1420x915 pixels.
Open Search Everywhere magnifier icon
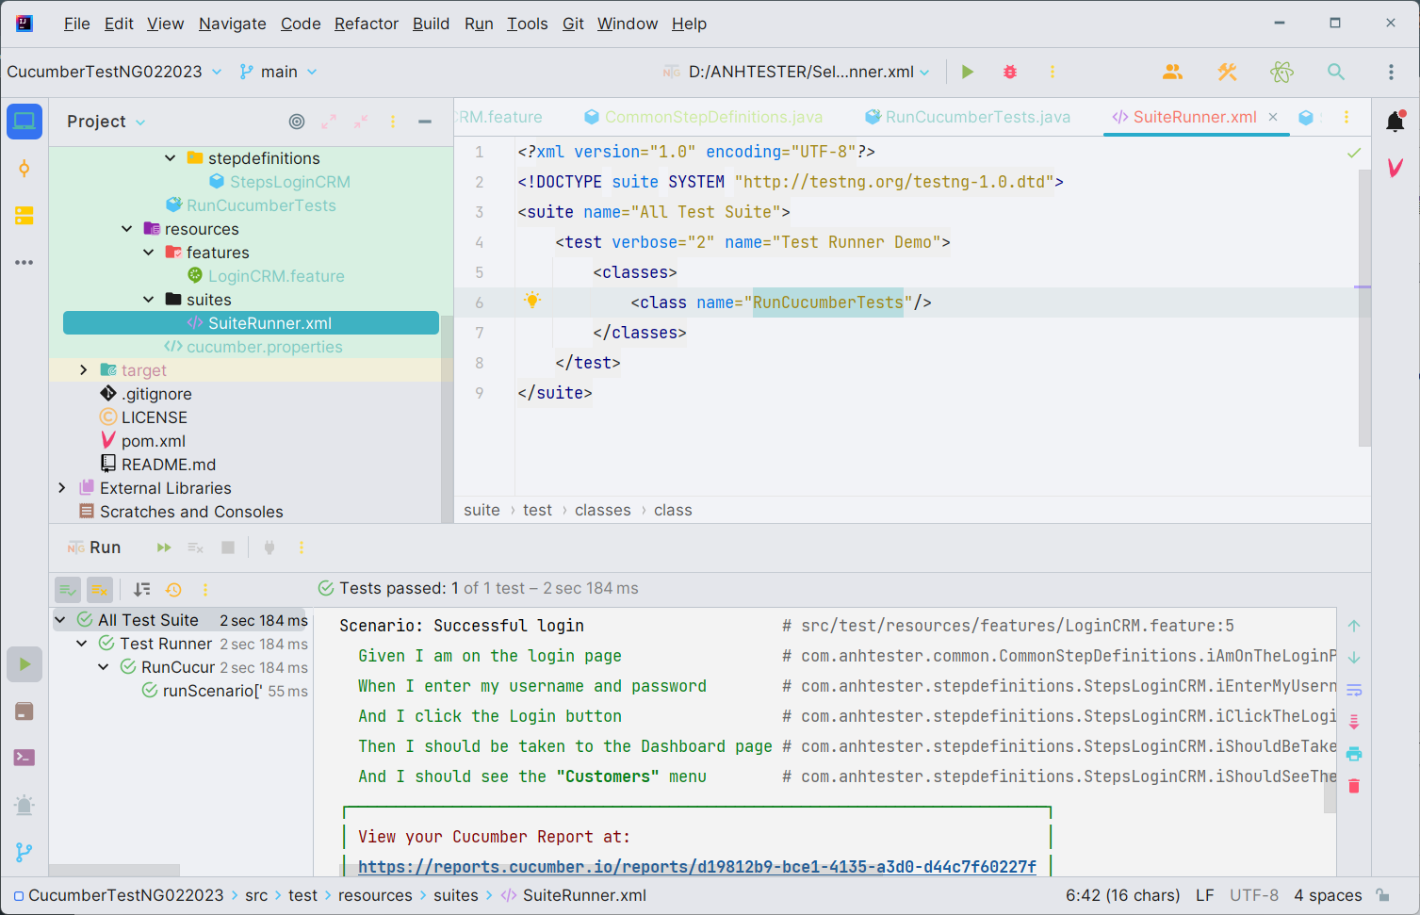coord(1335,72)
